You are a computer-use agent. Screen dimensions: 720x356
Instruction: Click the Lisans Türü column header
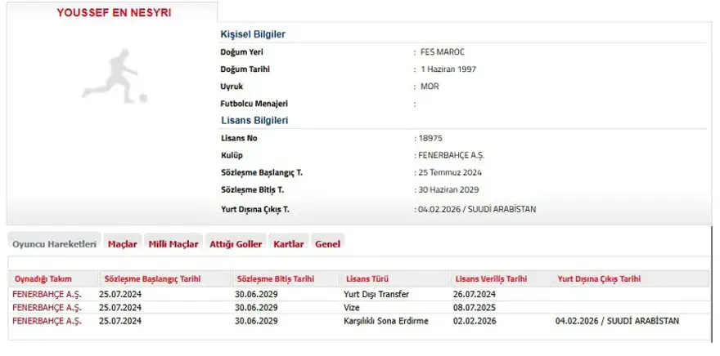click(369, 278)
